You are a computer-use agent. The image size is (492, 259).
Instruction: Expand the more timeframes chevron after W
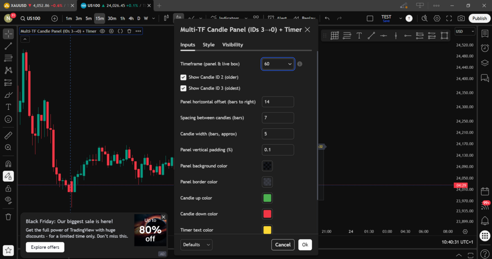tap(153, 19)
